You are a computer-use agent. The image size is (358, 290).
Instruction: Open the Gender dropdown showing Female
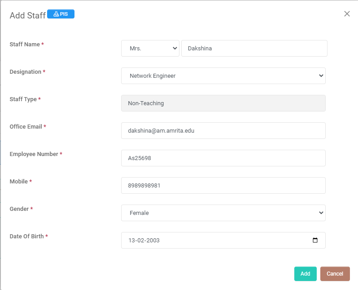[x=223, y=213]
